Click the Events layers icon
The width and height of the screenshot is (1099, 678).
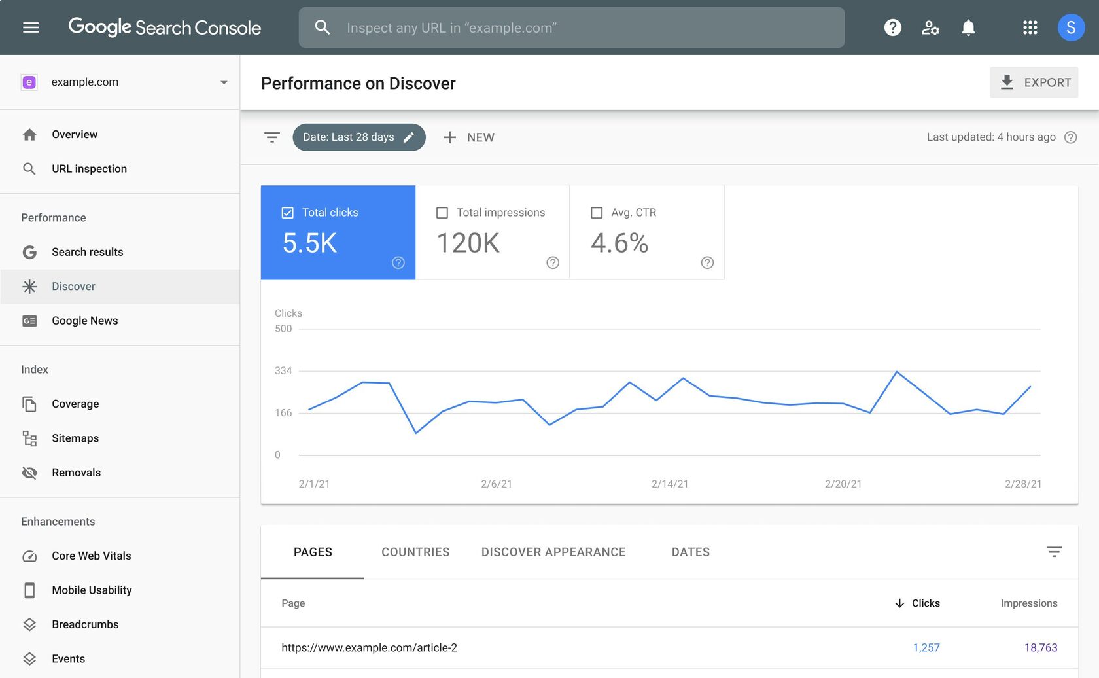29,659
